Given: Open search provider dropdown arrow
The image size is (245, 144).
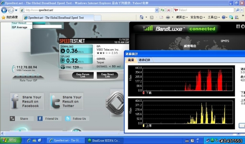Looking at the screenshot, I should [242, 10].
